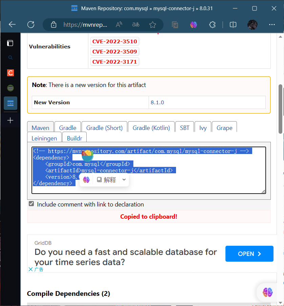This screenshot has height=306, width=284.
Task: Close the GridDB ad with the X
Action: 31,269
